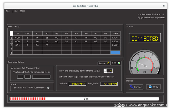Click the speedometer gauge needle center
171x110 pixels.
click(x=145, y=65)
